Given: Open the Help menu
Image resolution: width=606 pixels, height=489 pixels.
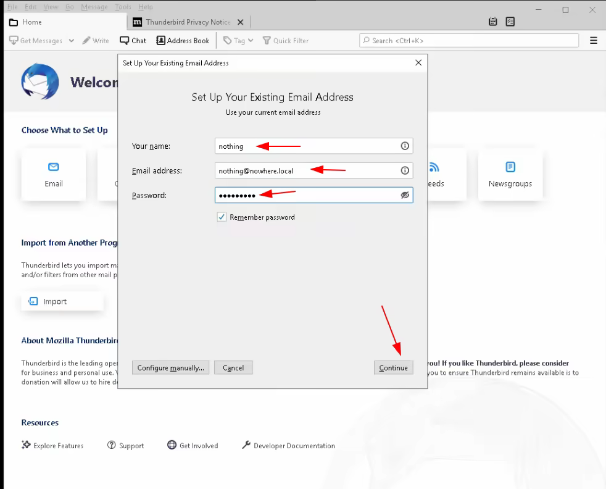Looking at the screenshot, I should point(146,7).
